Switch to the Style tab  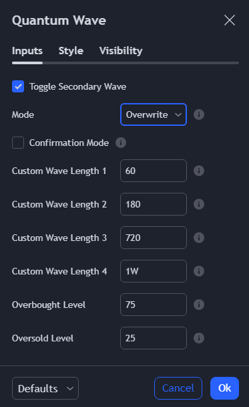tap(71, 51)
